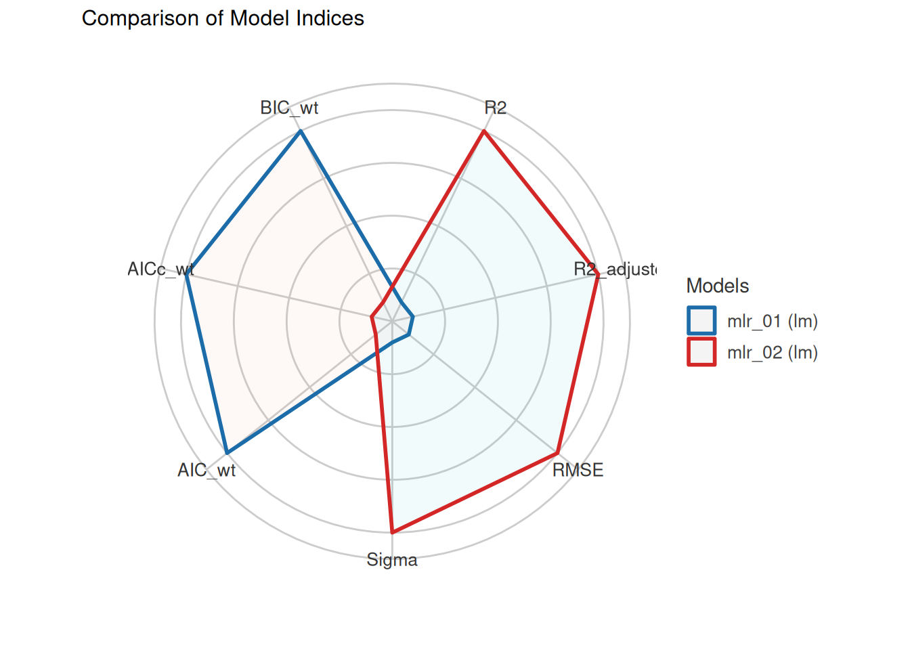Screen dimensions: 910x650
Task: Select the mlr_01 (lm) legend label
Action: (x=773, y=321)
